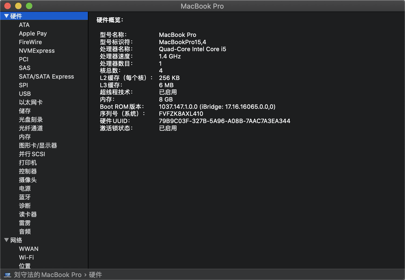Click the 1.4 GHz processor speed value
The height and width of the screenshot is (280, 405).
[x=170, y=56]
